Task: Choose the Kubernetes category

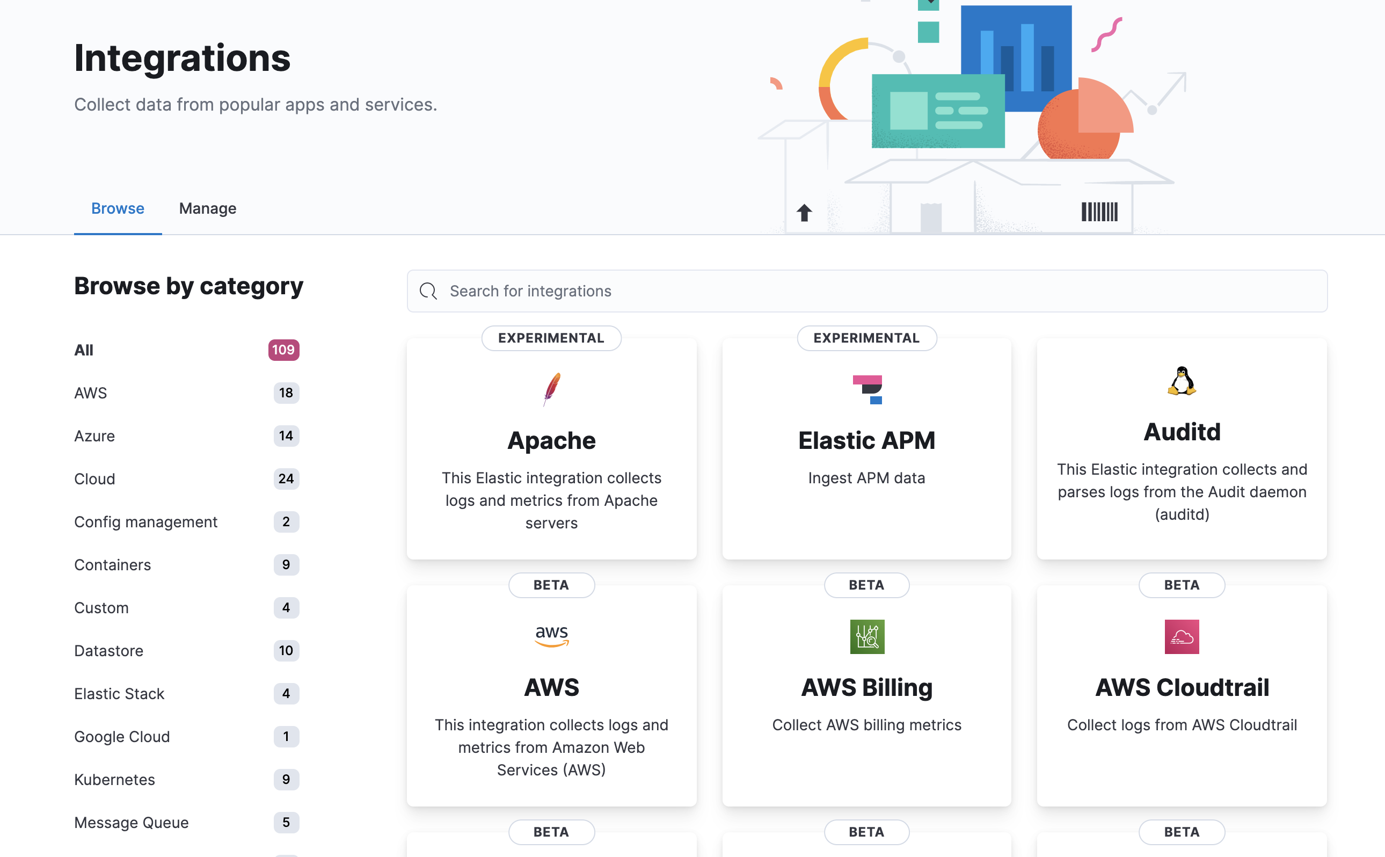Action: point(114,779)
